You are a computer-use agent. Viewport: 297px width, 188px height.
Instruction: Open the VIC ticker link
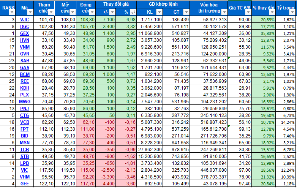[x=24, y=170]
